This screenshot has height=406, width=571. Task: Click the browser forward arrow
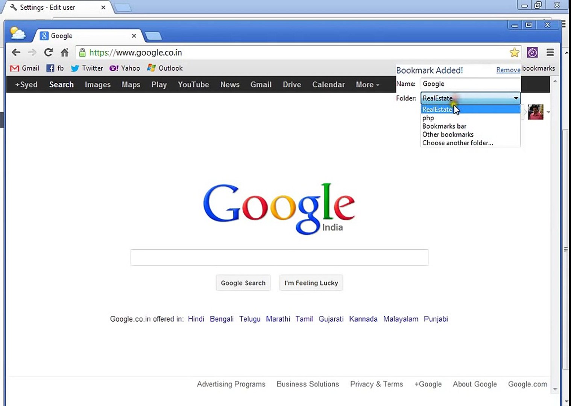point(32,53)
